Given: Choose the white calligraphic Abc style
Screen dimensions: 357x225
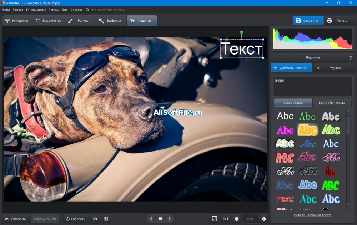Looking at the screenshot, I should click(x=286, y=171).
